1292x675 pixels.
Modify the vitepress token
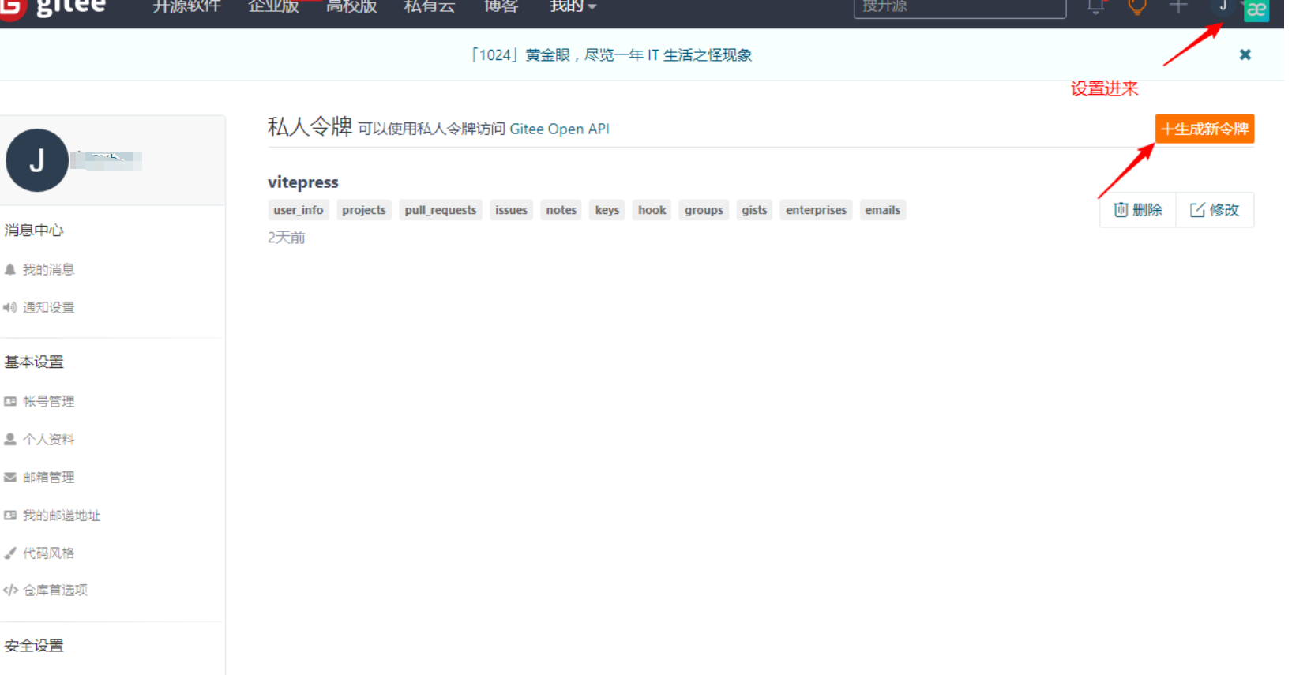1215,210
